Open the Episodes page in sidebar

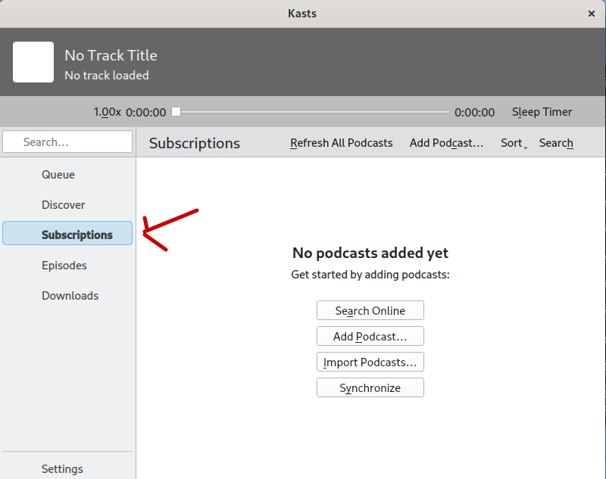[67, 265]
